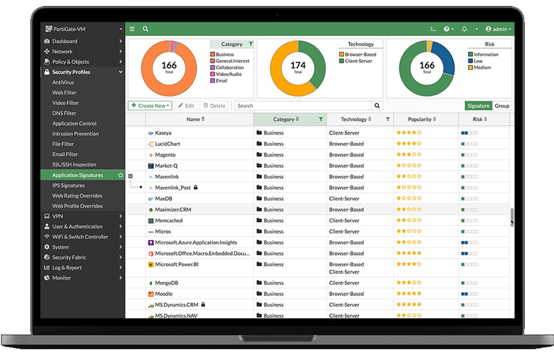554x357 pixels.
Task: Click the Edit button
Action: click(x=186, y=105)
